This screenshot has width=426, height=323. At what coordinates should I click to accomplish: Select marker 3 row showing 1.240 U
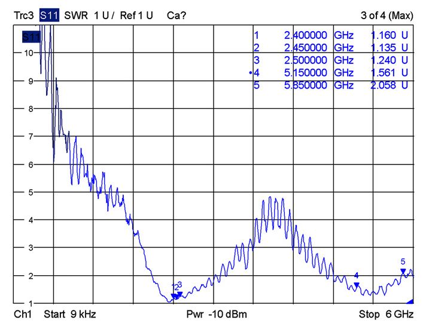pyautogui.click(x=331, y=60)
